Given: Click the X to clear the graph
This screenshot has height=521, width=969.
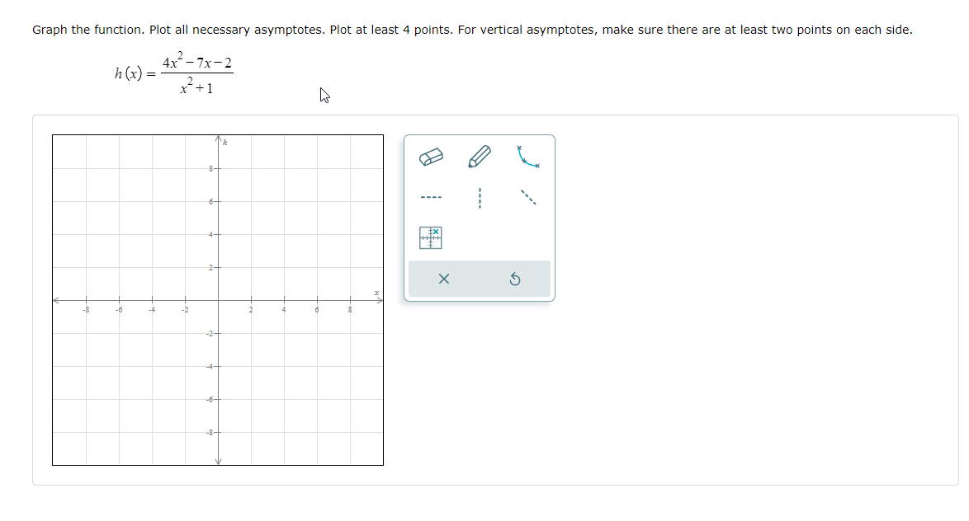Looking at the screenshot, I should pos(443,279).
